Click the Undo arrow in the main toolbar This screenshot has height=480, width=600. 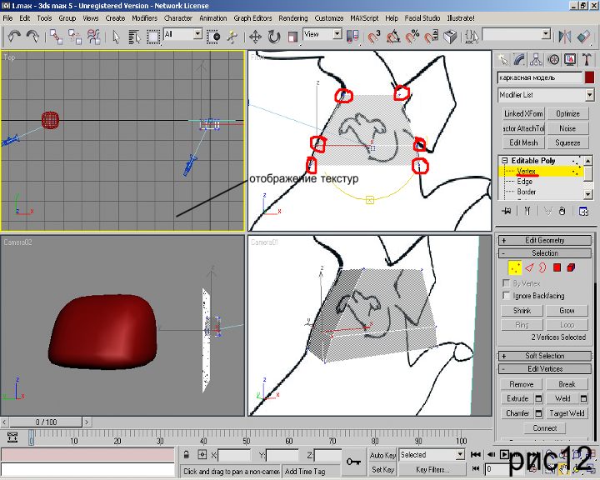click(x=14, y=36)
